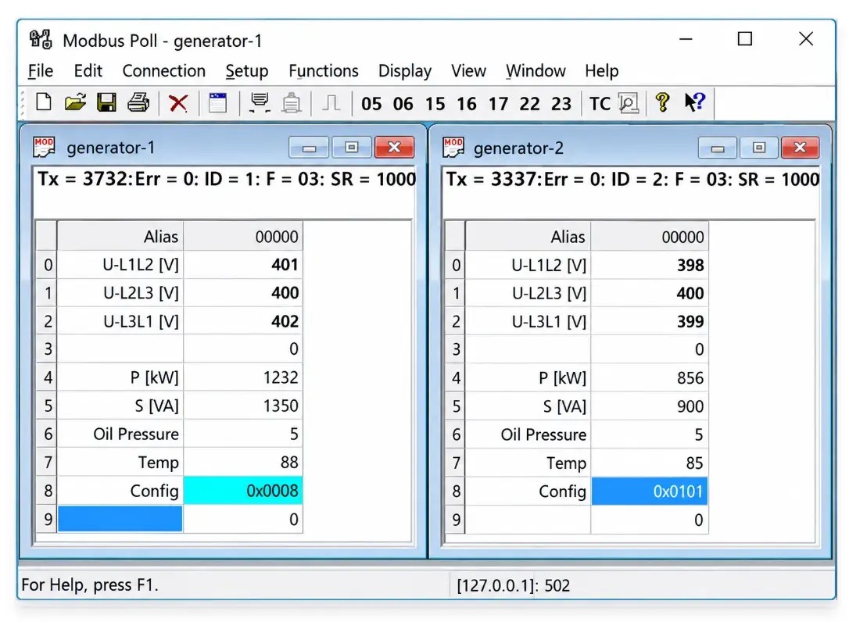Image resolution: width=849 pixels, height=622 pixels.
Task: Open the File menu
Action: 41,71
